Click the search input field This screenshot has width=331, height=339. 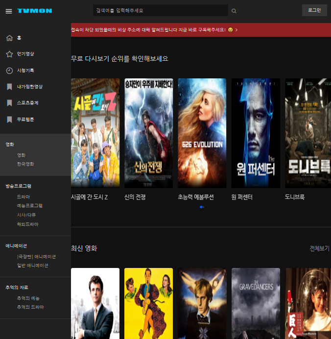(161, 10)
